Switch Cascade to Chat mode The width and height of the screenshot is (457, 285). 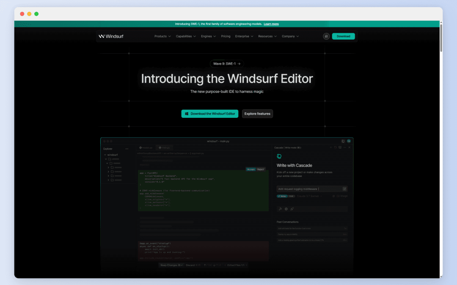click(x=291, y=196)
